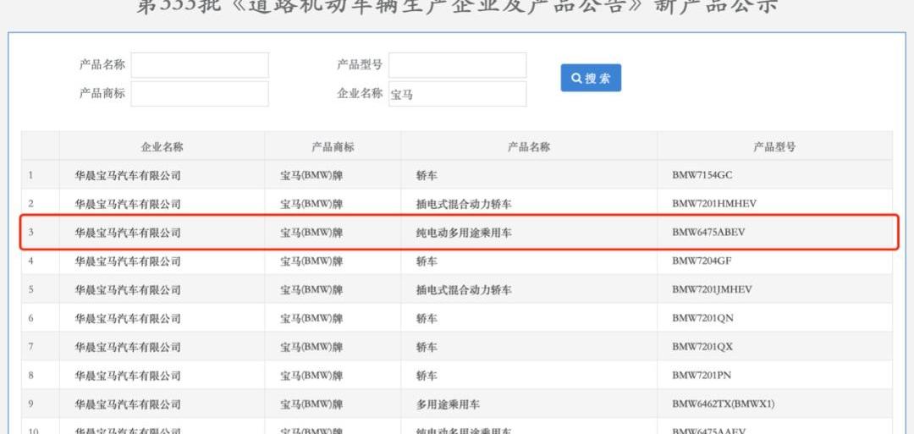
Task: Click 轿车 product name in row 4
Action: point(427,261)
